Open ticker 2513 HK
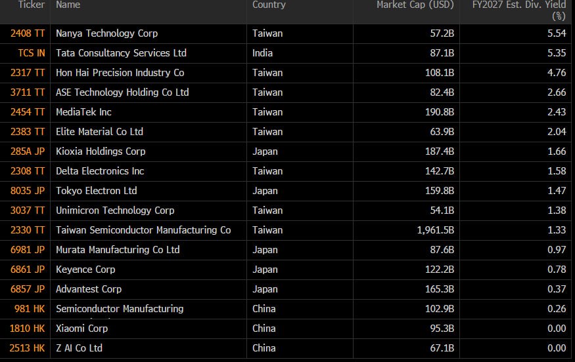 click(27, 348)
